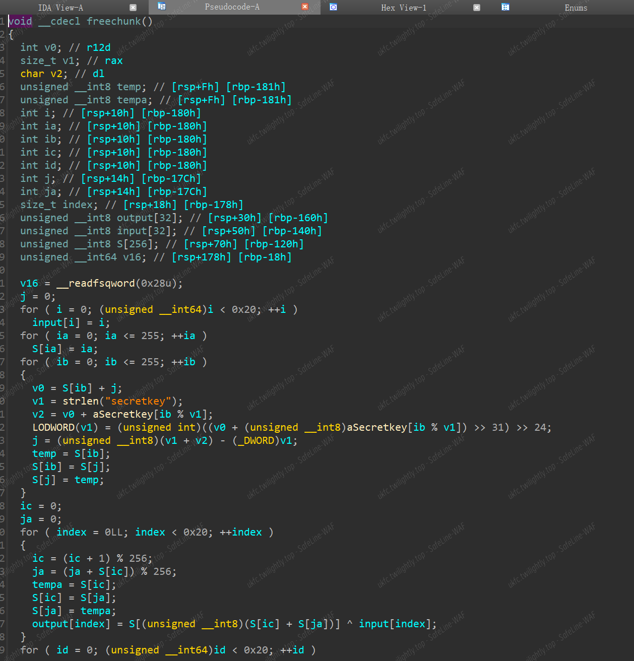Click the __readfsqword function call
The width and height of the screenshot is (634, 661).
point(96,283)
